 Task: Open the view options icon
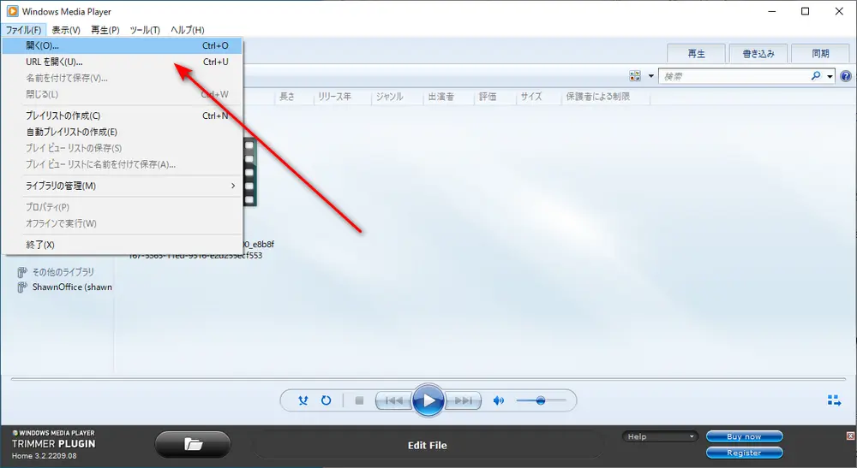click(635, 76)
